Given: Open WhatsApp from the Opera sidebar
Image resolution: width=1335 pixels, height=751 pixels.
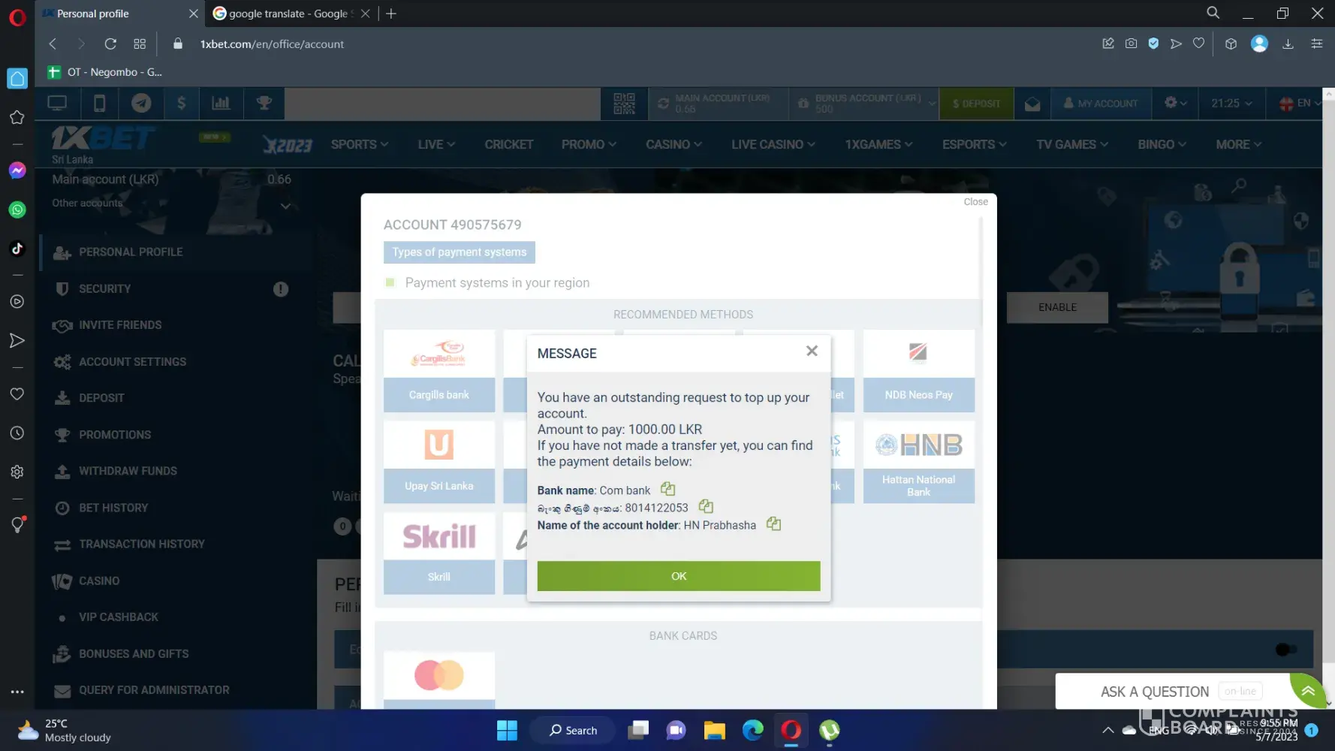Looking at the screenshot, I should point(17,210).
